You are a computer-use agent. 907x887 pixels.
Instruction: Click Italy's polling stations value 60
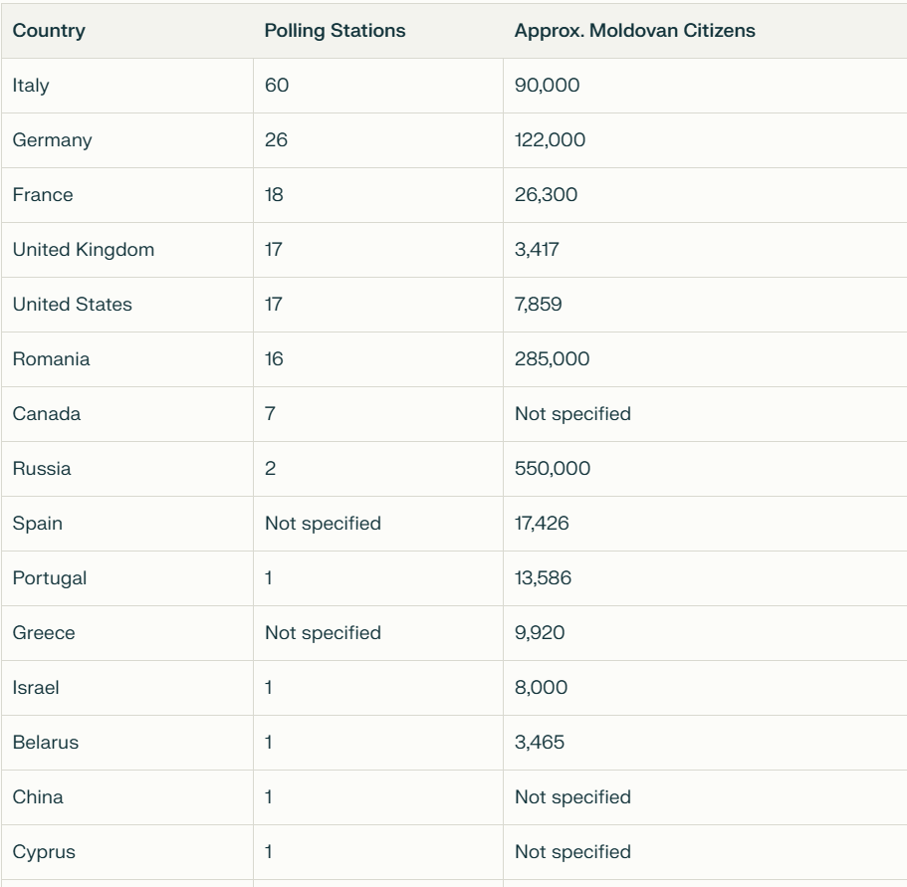(276, 86)
